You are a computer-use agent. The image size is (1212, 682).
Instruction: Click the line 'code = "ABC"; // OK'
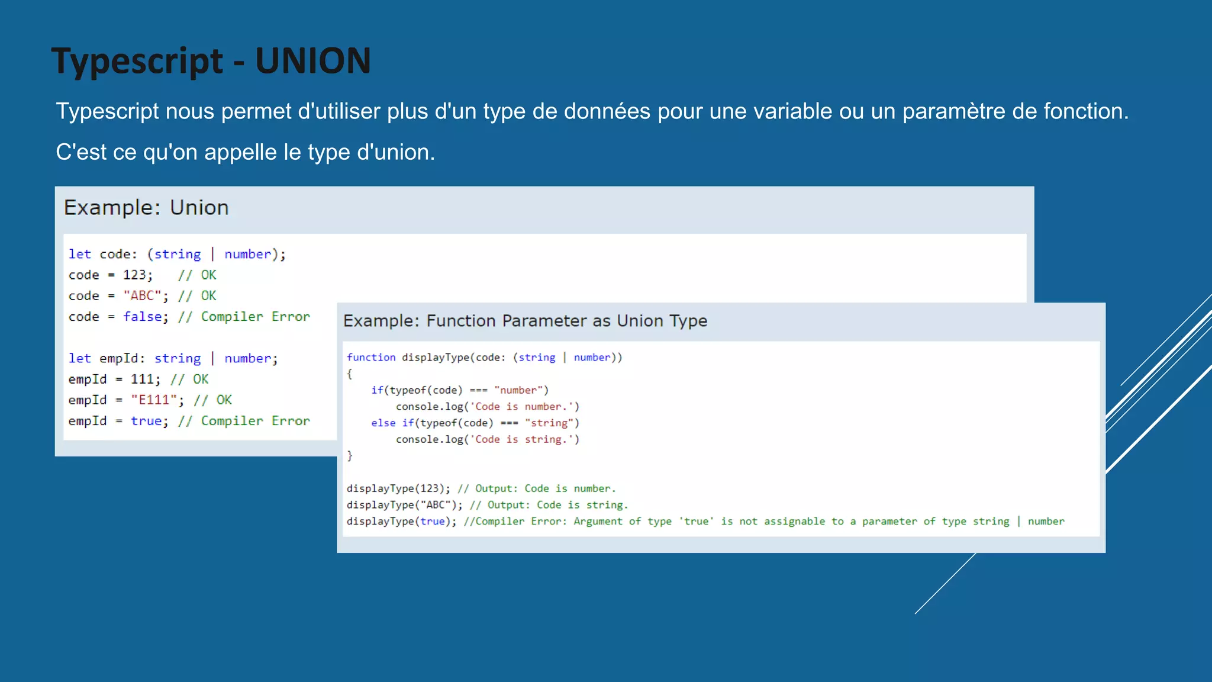coord(142,295)
